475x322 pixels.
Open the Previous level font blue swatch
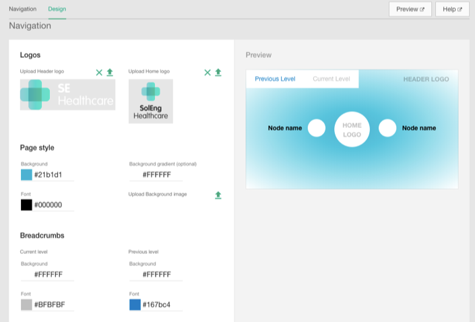click(135, 304)
